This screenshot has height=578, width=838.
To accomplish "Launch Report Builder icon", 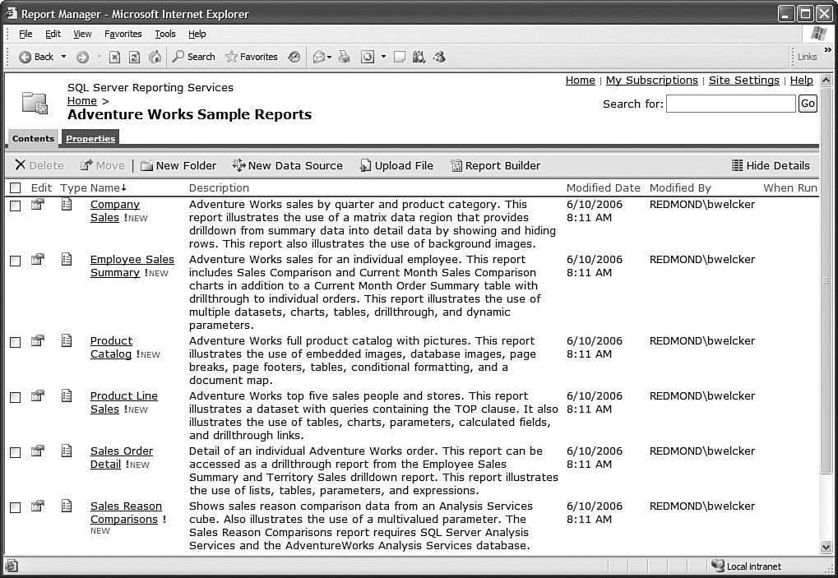I will [456, 165].
